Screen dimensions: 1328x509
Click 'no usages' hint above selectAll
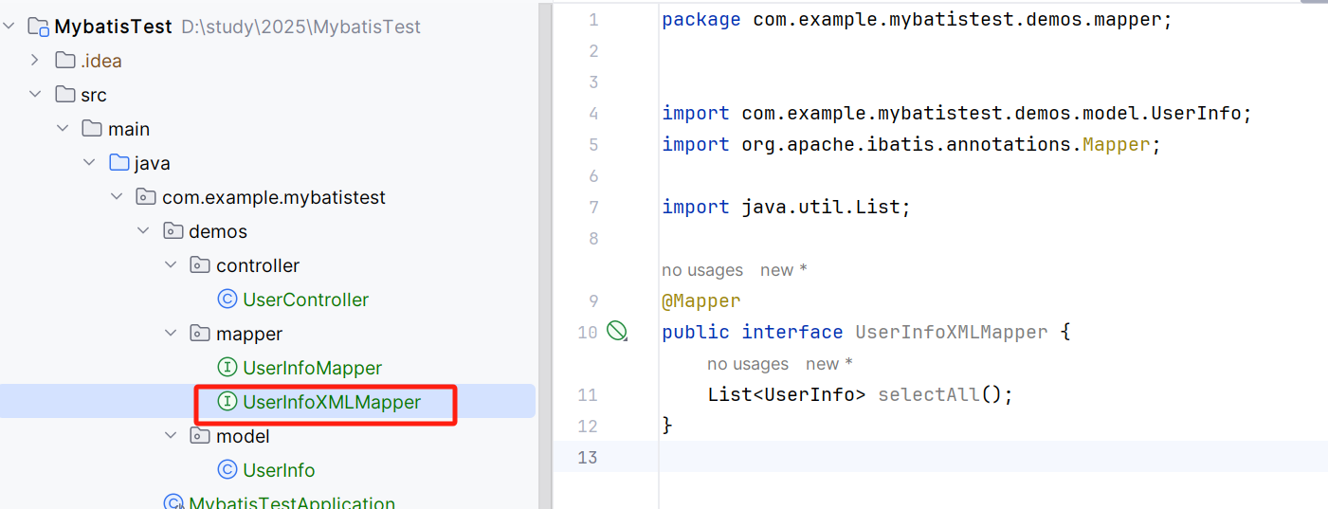(748, 364)
